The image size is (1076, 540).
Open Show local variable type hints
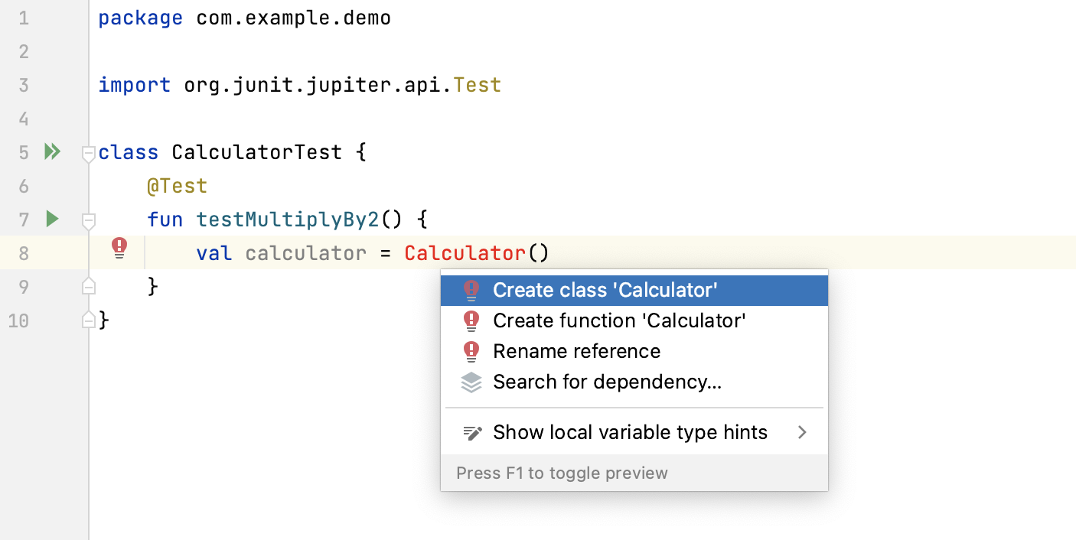[x=630, y=433]
